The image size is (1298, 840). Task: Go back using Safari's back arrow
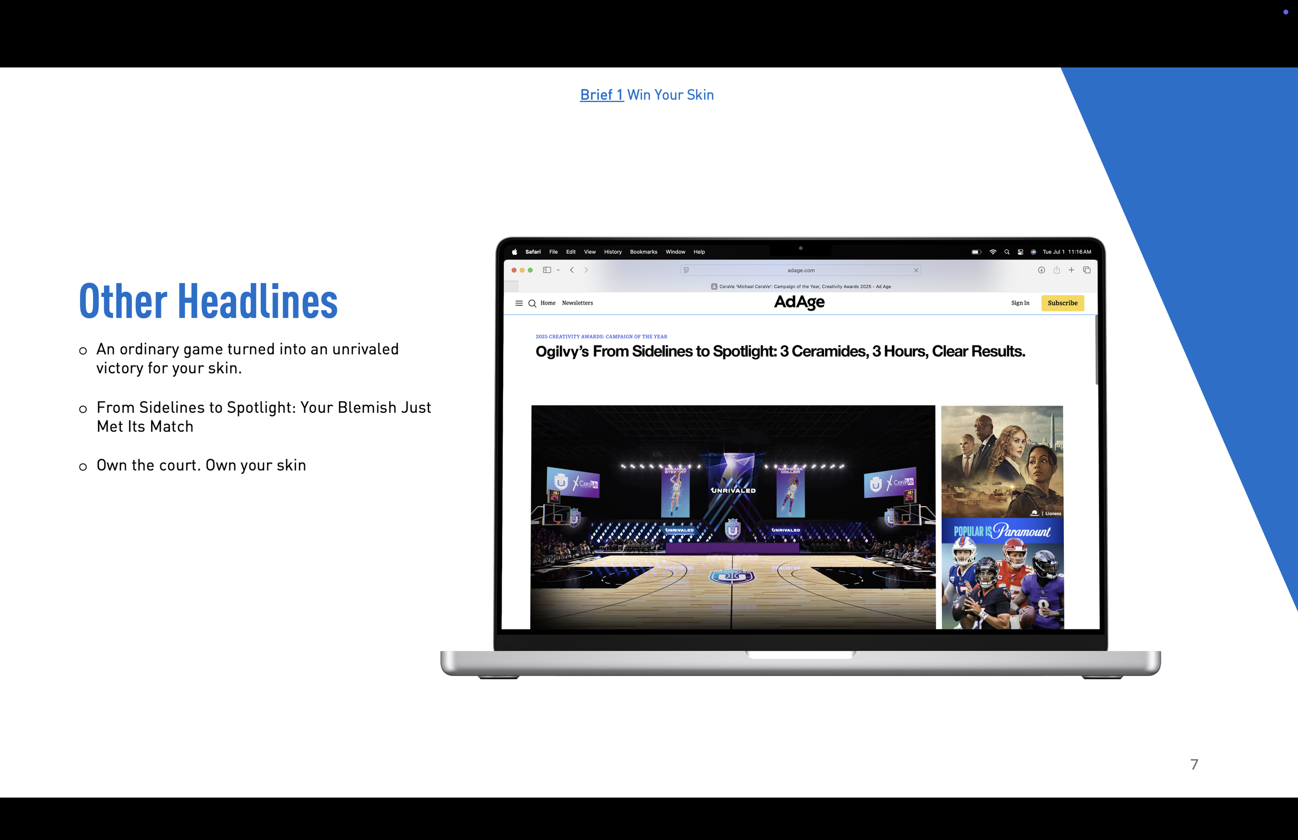pos(572,270)
